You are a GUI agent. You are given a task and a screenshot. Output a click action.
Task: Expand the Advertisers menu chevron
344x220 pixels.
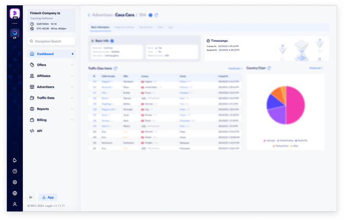[72, 87]
